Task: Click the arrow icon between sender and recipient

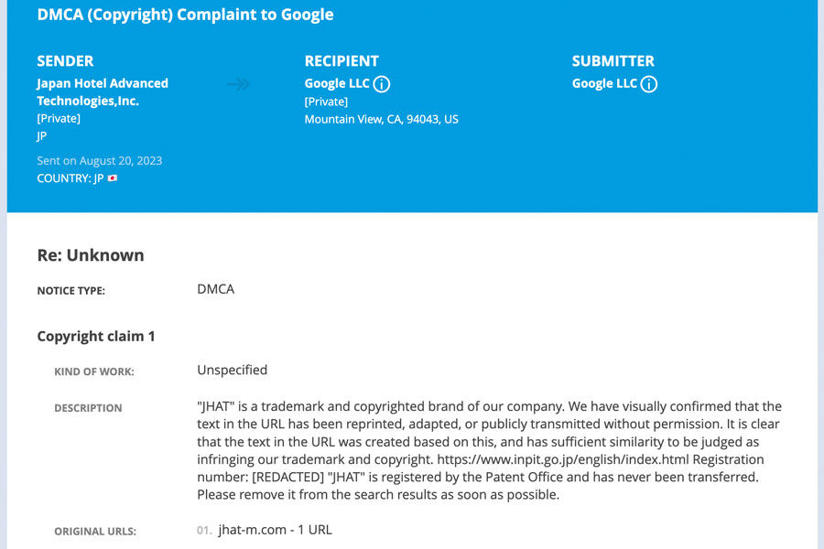Action: coord(238,84)
